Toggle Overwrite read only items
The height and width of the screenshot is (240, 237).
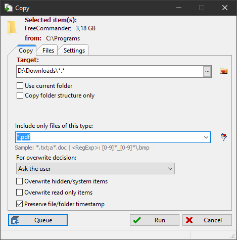click(x=19, y=193)
